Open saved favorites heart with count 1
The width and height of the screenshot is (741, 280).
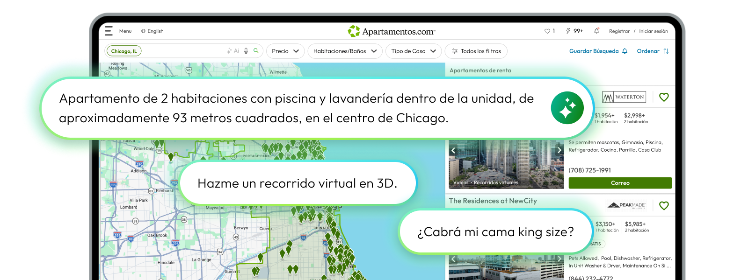tap(550, 31)
